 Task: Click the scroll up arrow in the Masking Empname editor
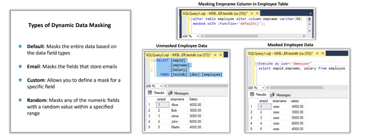click(310, 24)
